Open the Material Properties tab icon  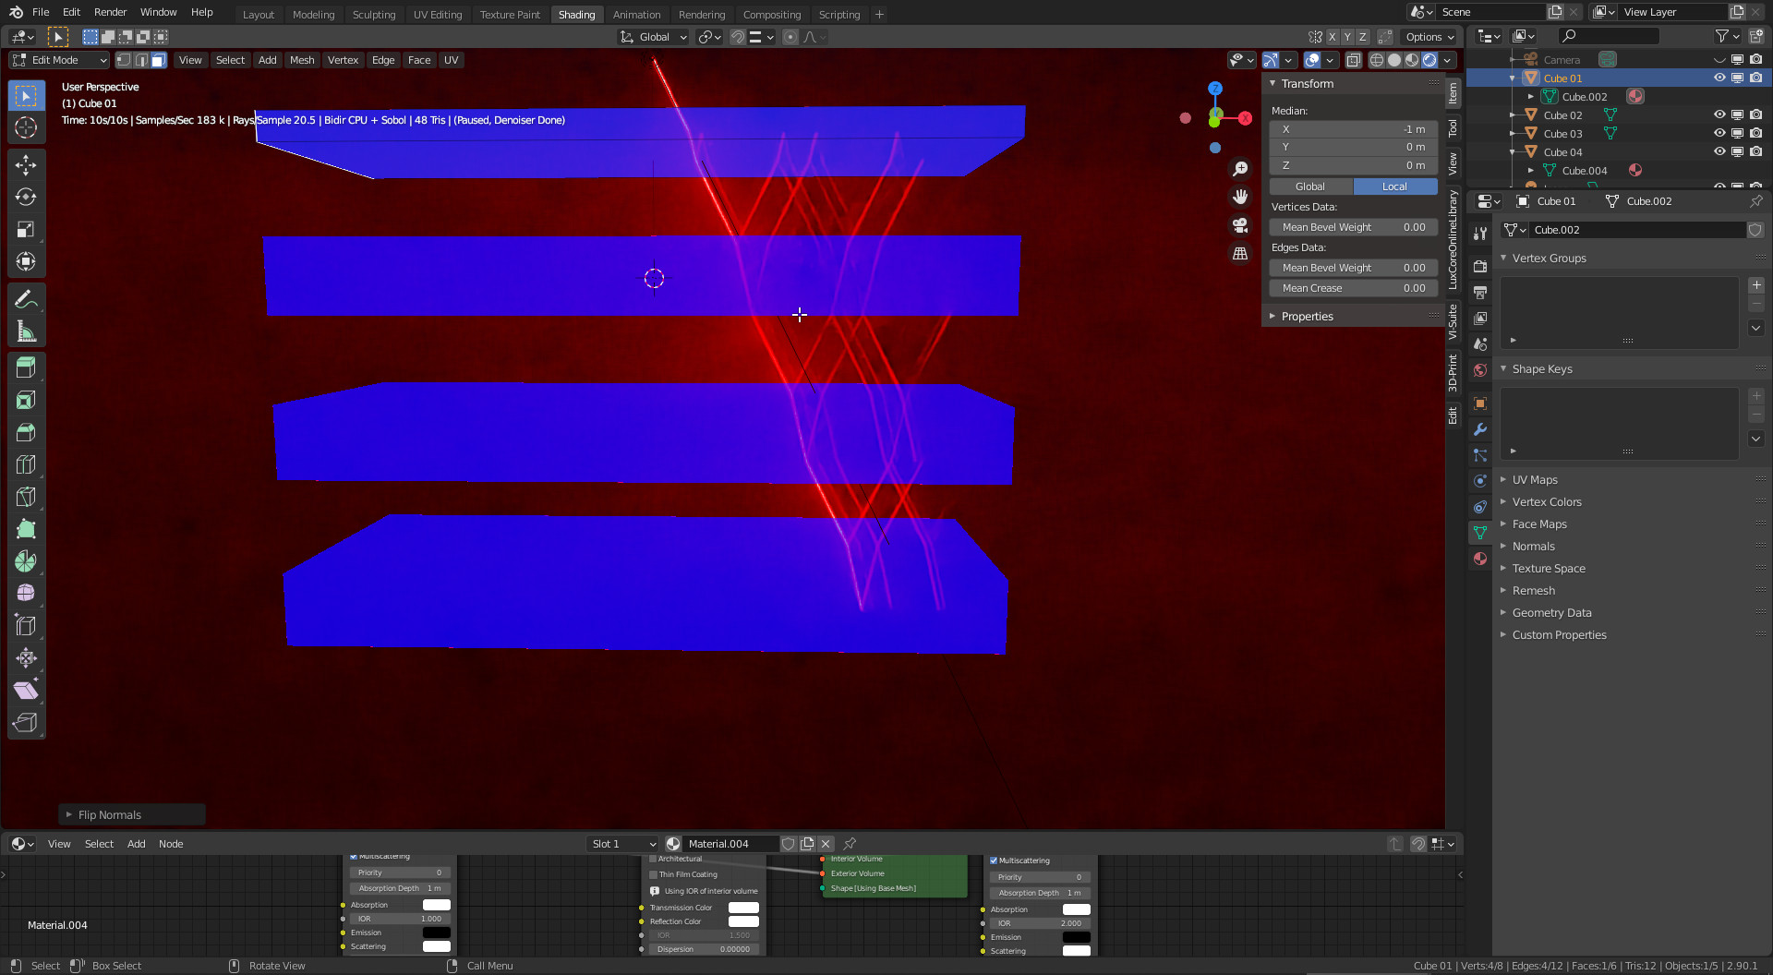(1480, 559)
